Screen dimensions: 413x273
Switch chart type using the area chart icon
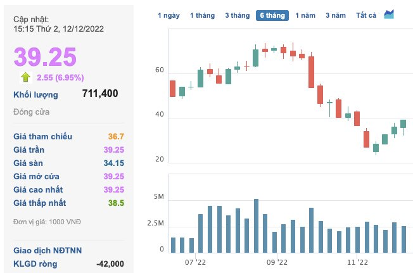[x=389, y=14]
